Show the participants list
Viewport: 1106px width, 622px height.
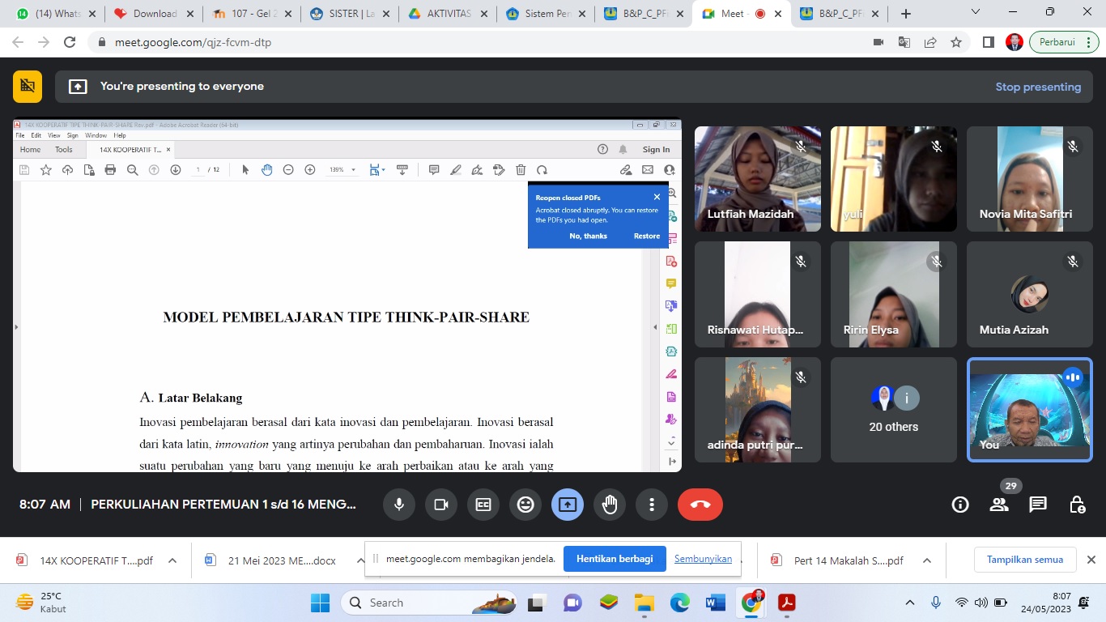pyautogui.click(x=999, y=505)
